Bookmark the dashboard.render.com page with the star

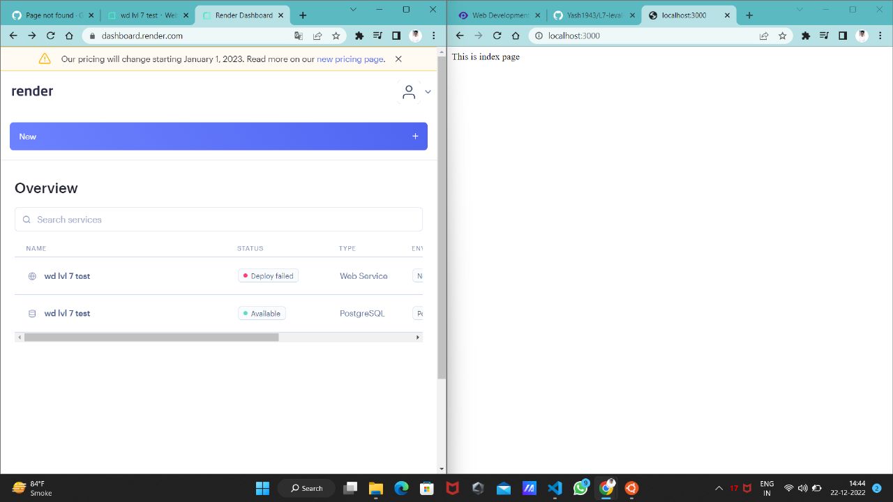pyautogui.click(x=336, y=36)
